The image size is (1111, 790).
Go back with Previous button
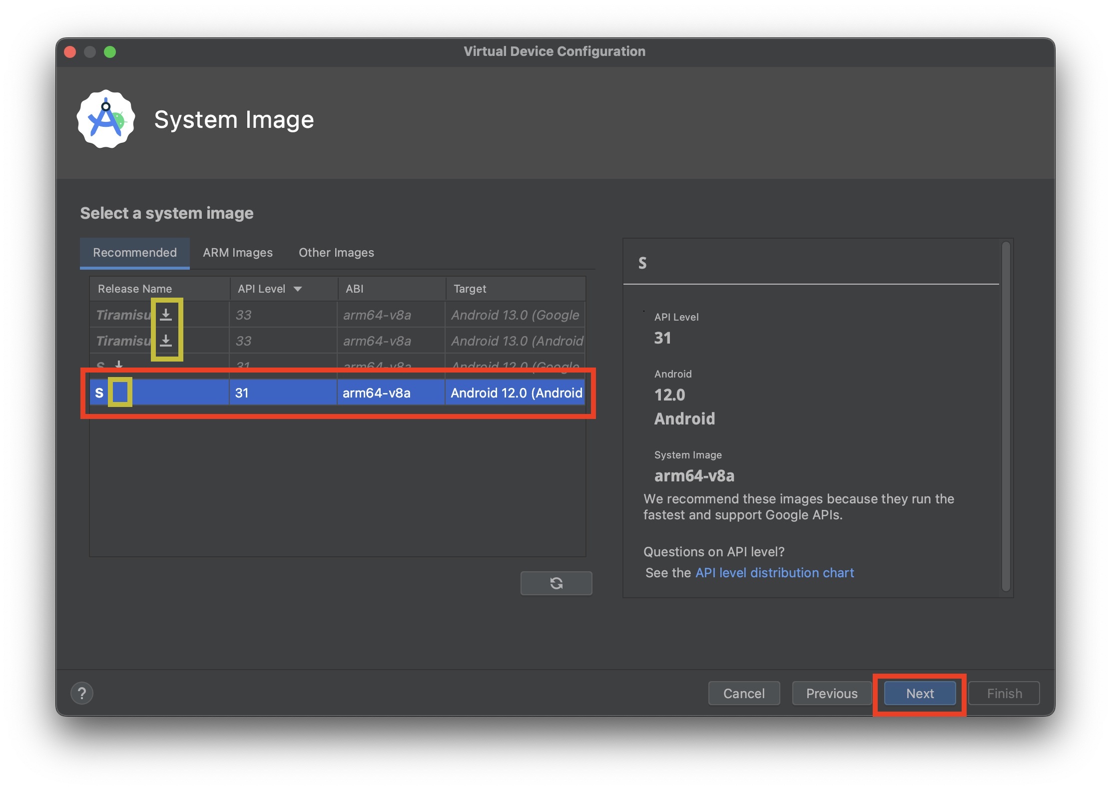(831, 693)
